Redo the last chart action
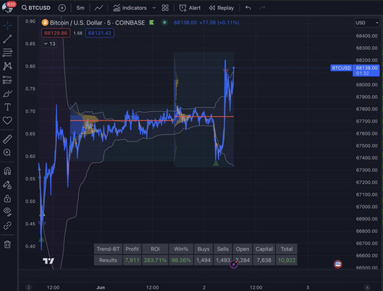383x291 pixels. [x=262, y=8]
